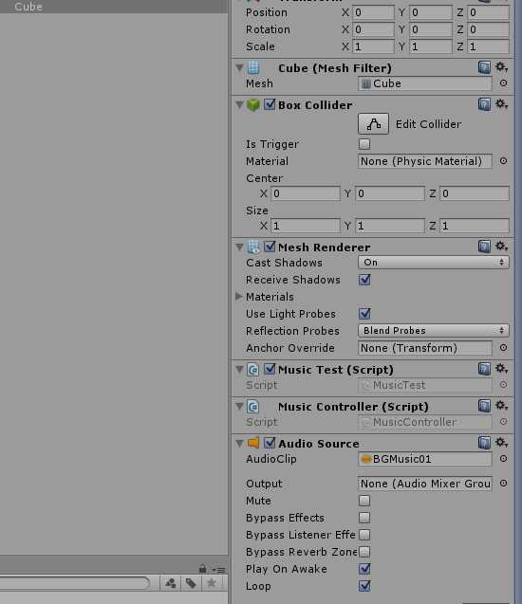Click the project search box
The image size is (522, 604).
(x=74, y=583)
